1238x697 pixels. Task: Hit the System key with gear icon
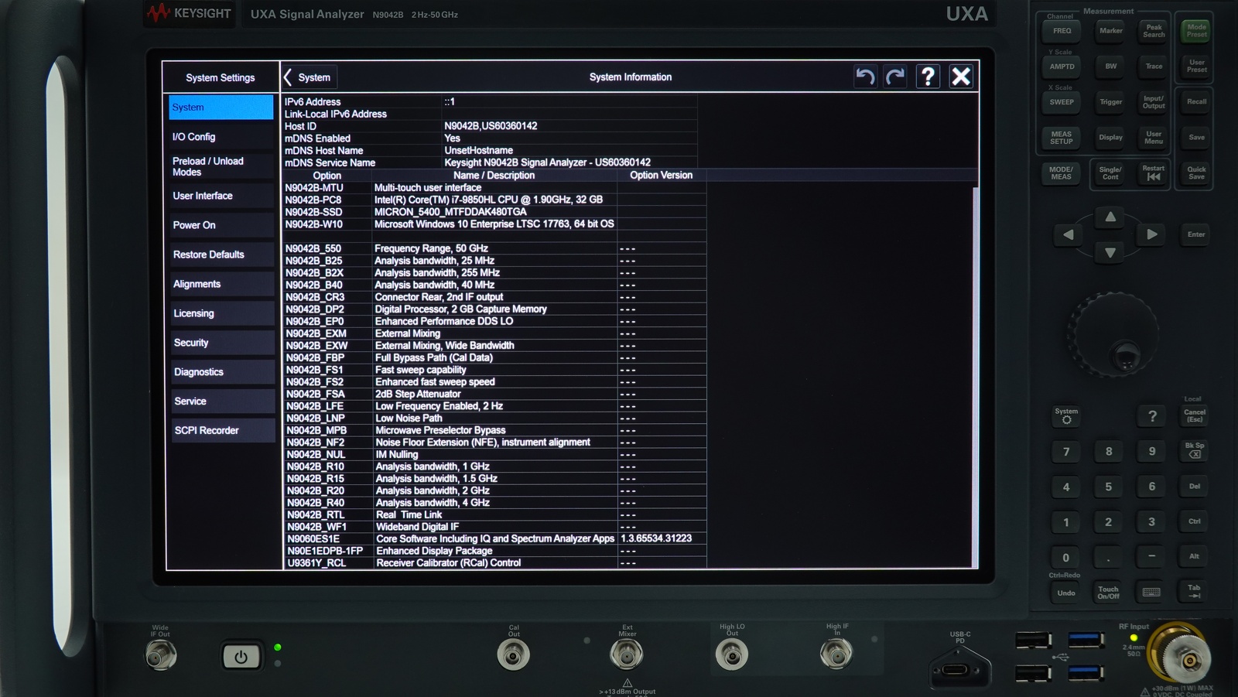[x=1066, y=416]
